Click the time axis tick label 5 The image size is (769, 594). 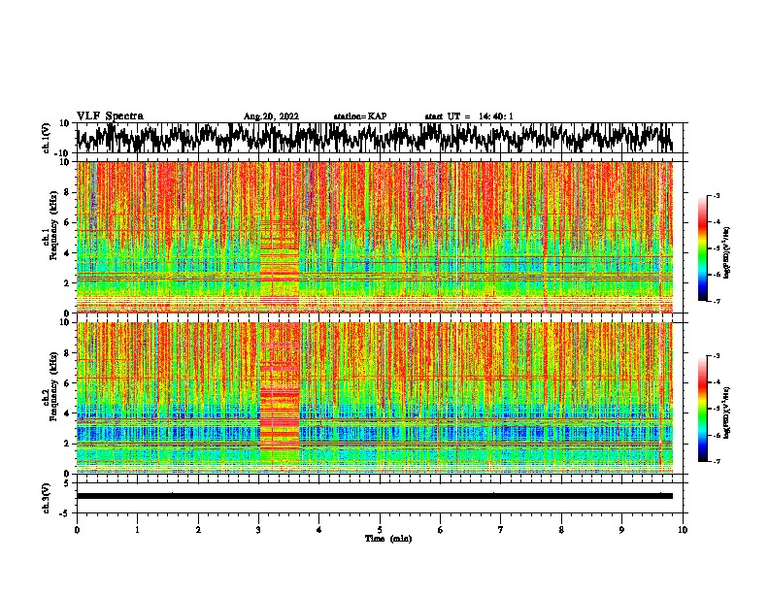[x=380, y=530]
